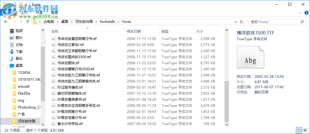
Task: Select file 书体坊王学勤钢笔行书.ttf
Action: (x=77, y=51)
